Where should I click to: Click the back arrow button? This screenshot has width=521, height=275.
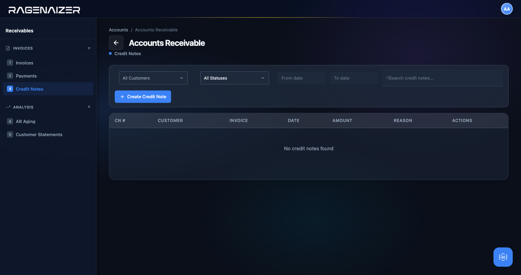click(x=116, y=43)
